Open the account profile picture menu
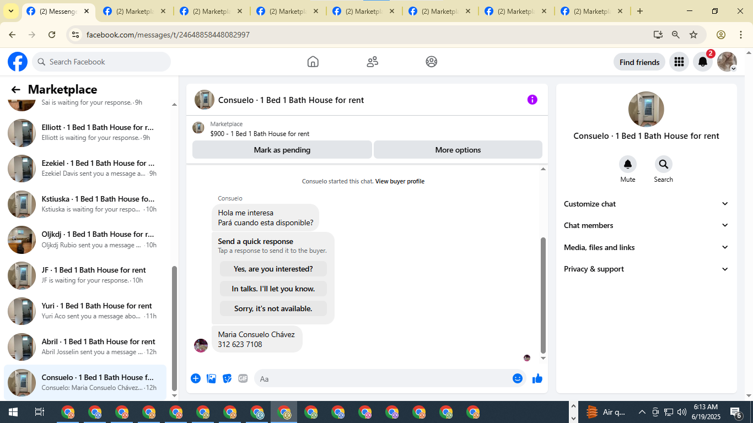Image resolution: width=753 pixels, height=423 pixels. point(727,62)
